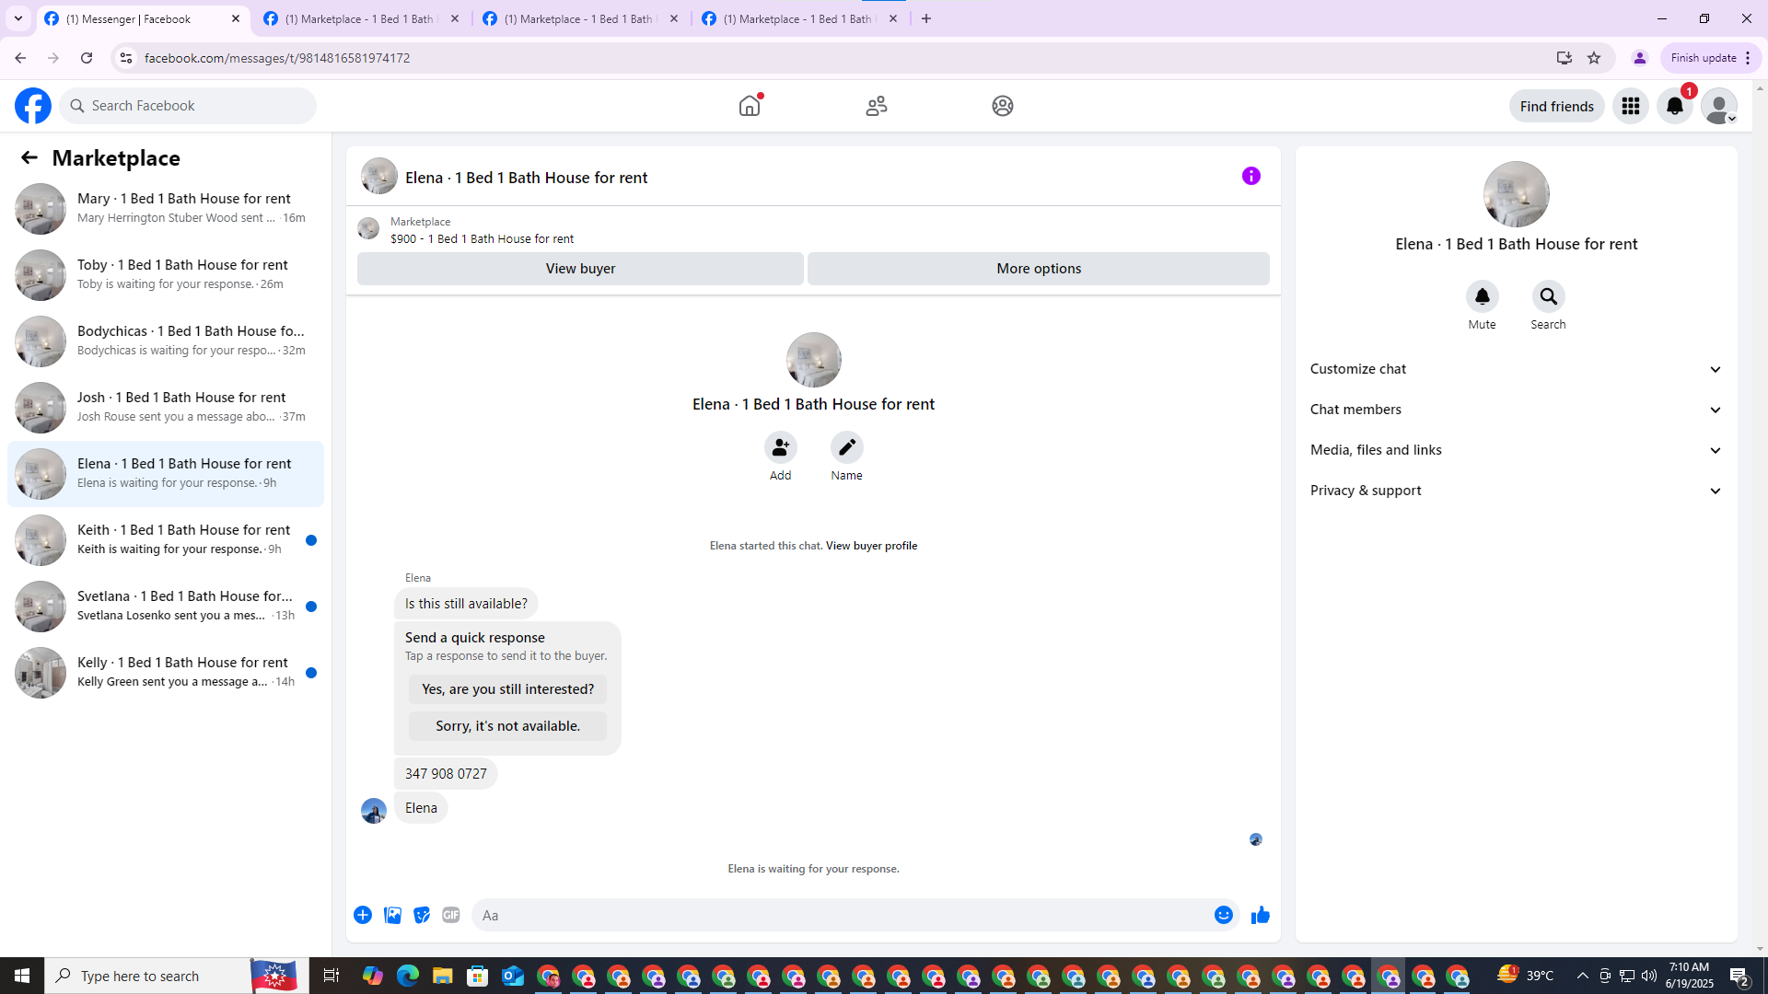1768x994 pixels.
Task: Switch to the fourth browser tab (Marketplace)
Action: coord(800,18)
